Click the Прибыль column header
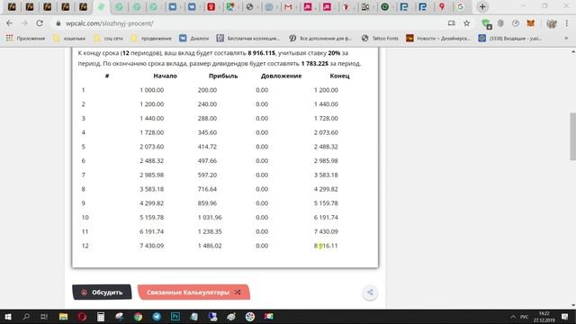Image resolution: width=576 pixels, height=324 pixels. click(223, 76)
